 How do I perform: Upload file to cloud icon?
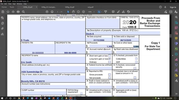[x=13, y=12]
